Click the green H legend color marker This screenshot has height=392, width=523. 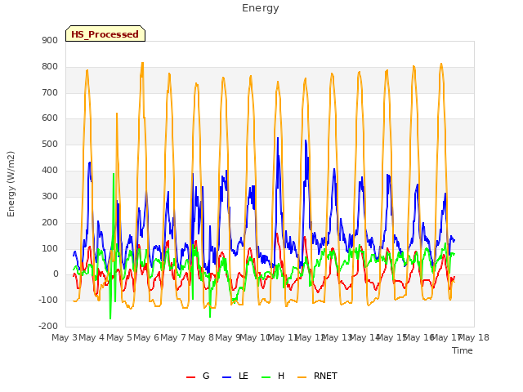point(266,377)
